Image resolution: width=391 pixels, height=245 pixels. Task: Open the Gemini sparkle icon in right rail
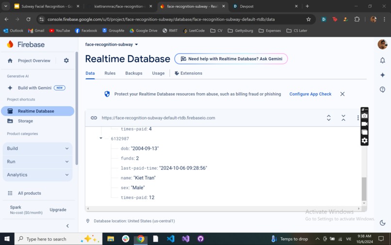pos(383,75)
